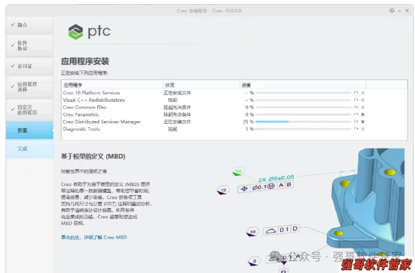
Task: Click the blue MBD model illustration
Action: (365, 201)
